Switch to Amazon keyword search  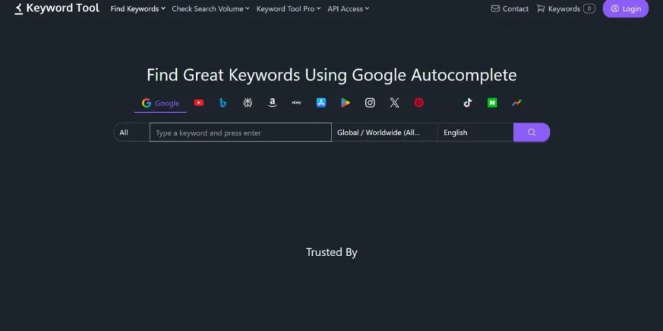tap(273, 103)
